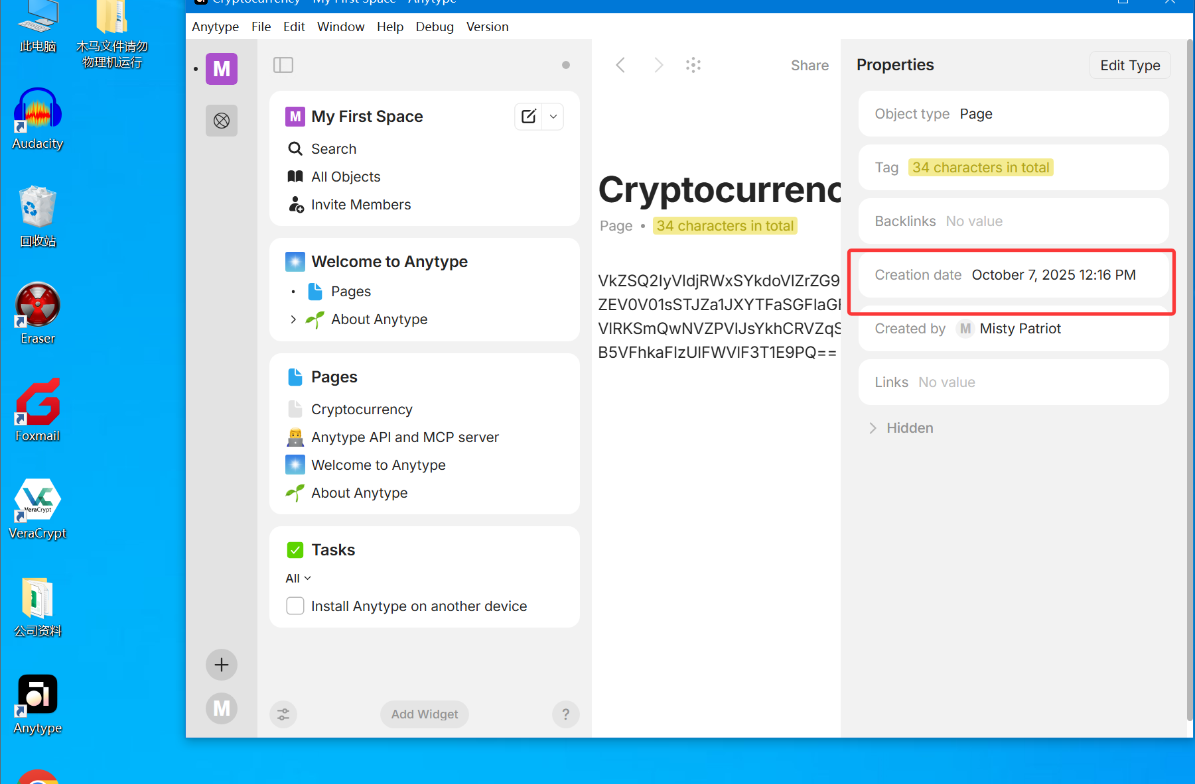Click the tag chip below the page title
The width and height of the screenshot is (1195, 784).
[725, 226]
